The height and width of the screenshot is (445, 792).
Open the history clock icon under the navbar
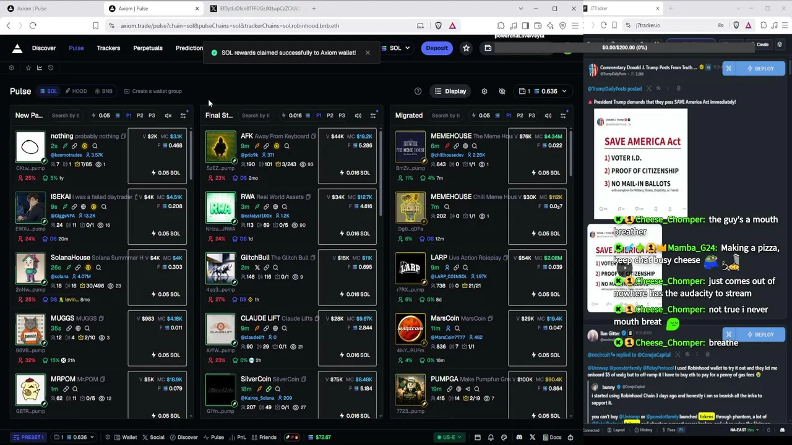(51, 67)
